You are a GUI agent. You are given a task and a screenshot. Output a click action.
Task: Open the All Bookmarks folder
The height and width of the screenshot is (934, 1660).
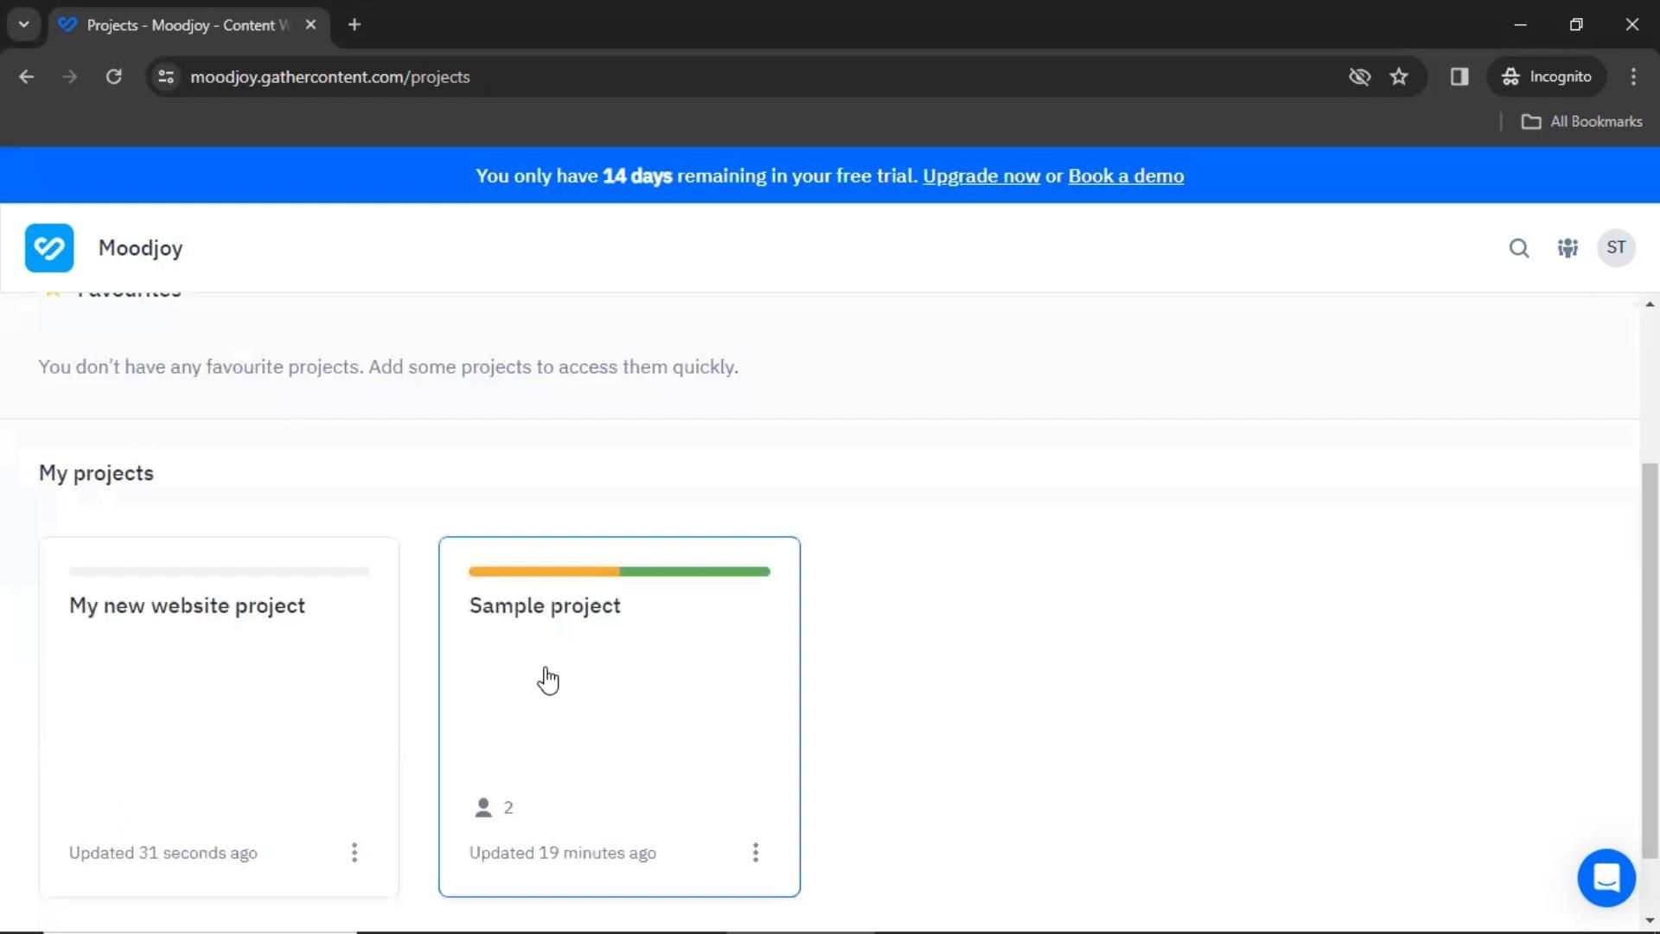pos(1581,122)
